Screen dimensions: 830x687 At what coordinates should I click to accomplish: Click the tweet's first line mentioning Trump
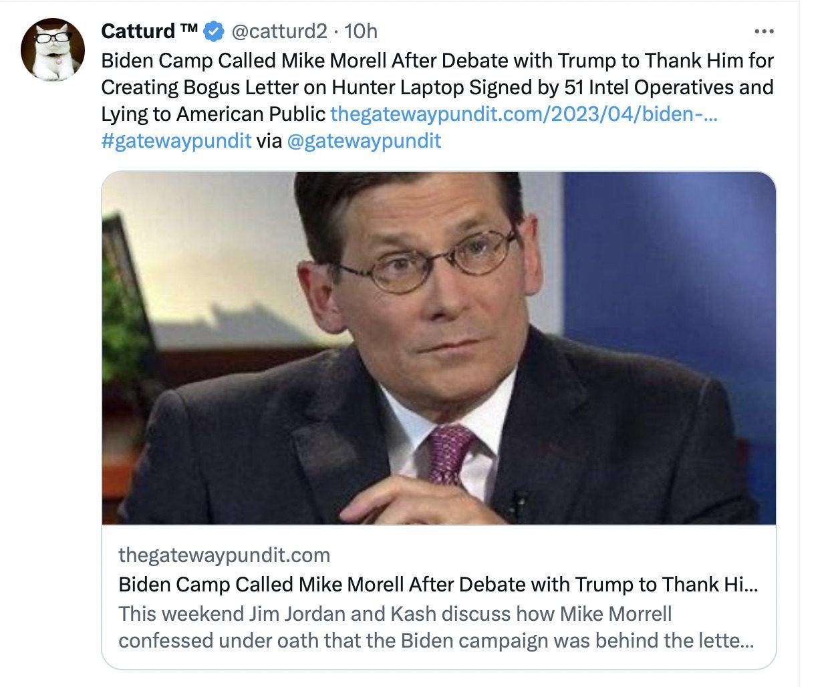point(437,60)
